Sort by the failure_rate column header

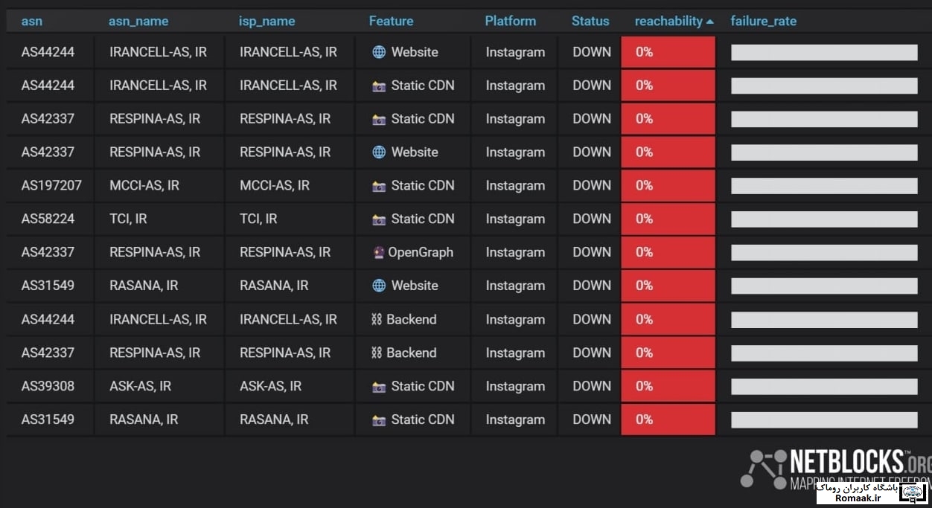[764, 21]
